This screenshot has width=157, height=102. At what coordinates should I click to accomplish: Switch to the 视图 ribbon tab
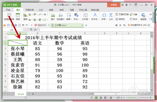pos(72,10)
